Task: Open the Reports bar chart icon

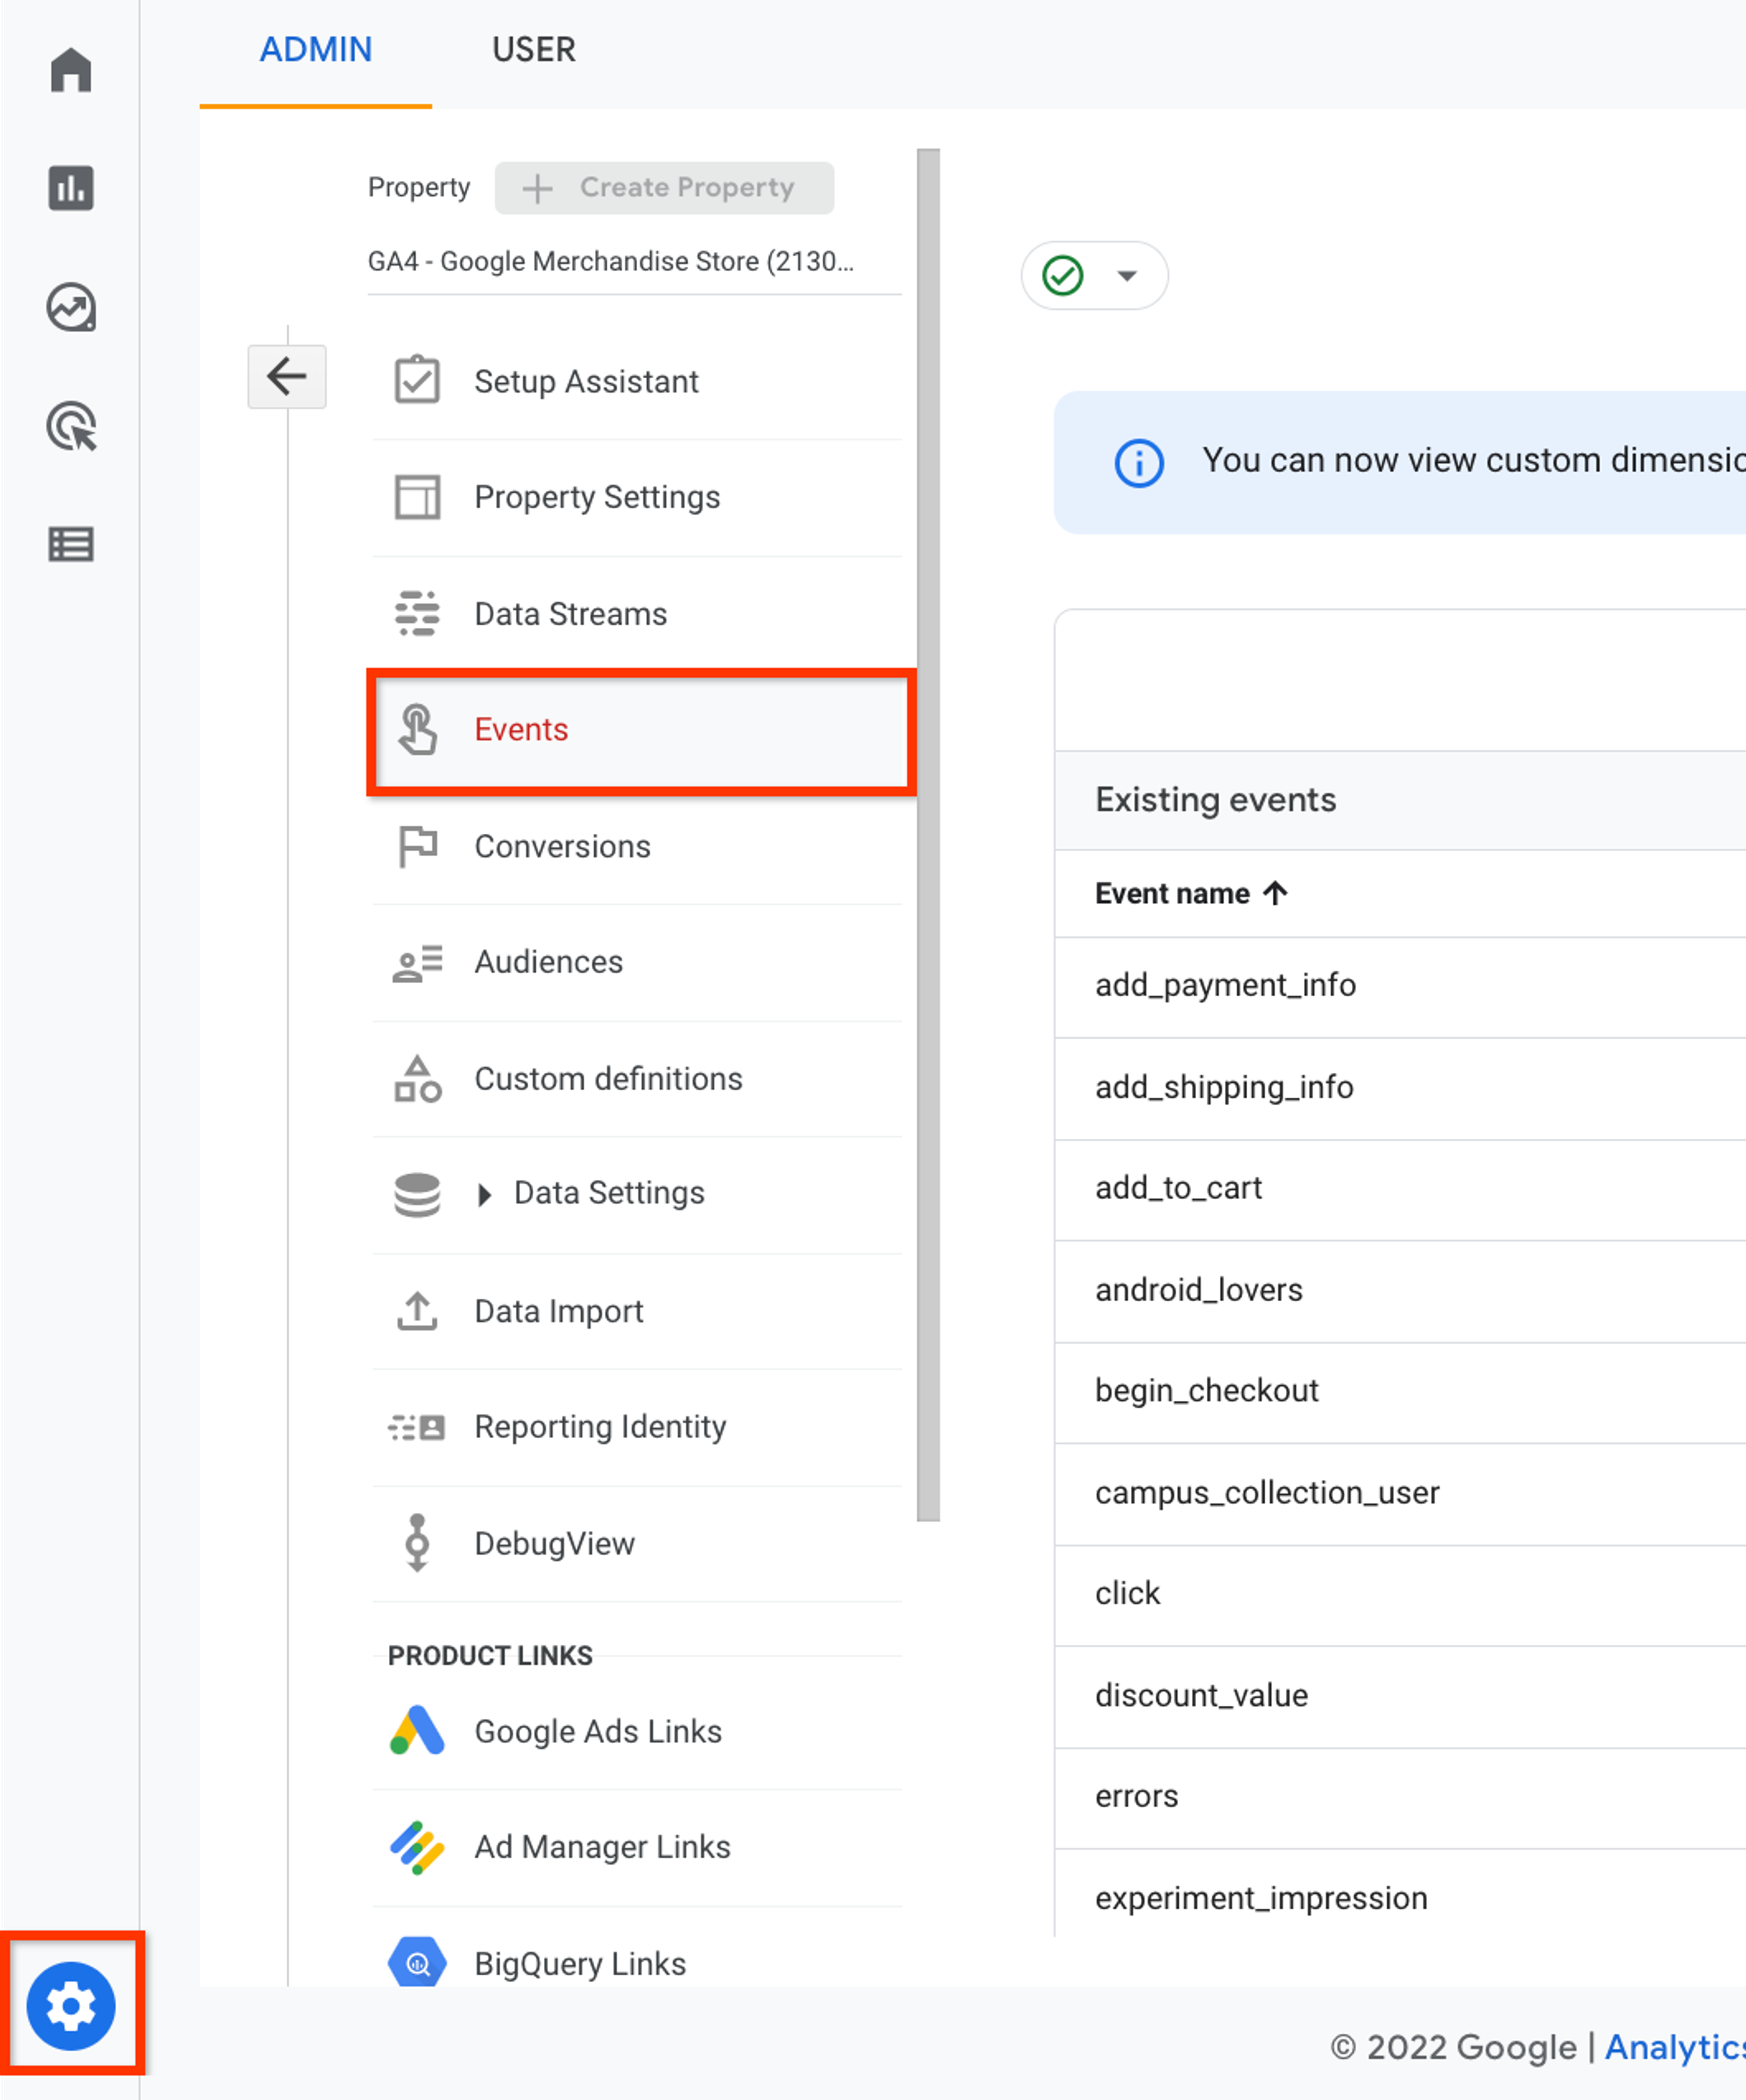Action: coord(71,188)
